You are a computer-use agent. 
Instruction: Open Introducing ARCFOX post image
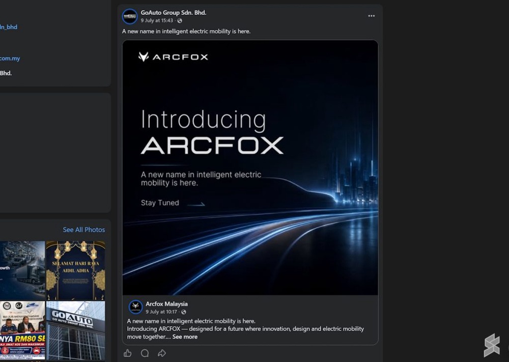(x=250, y=168)
